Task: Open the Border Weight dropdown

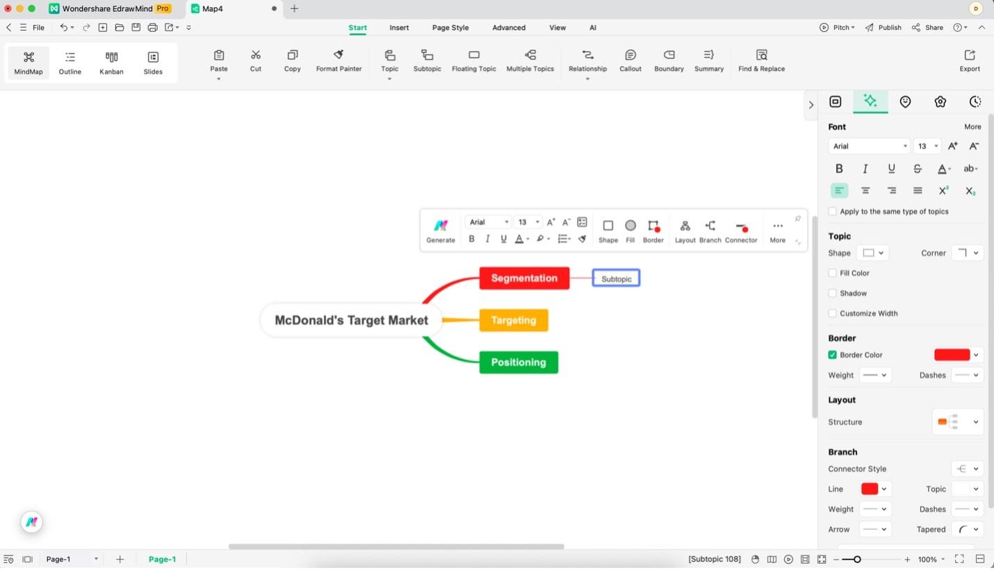Action: tap(875, 375)
